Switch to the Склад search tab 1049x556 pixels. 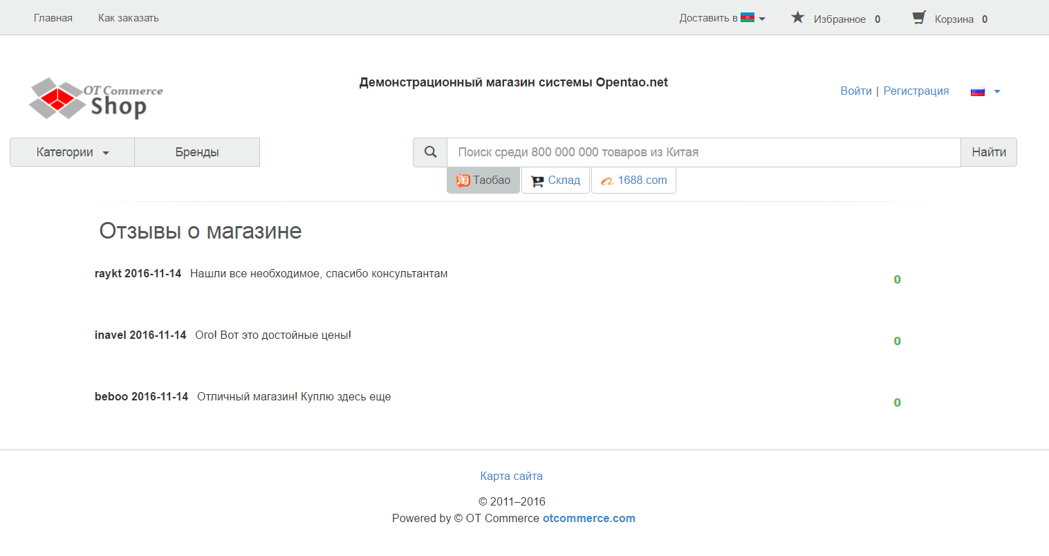(x=555, y=180)
